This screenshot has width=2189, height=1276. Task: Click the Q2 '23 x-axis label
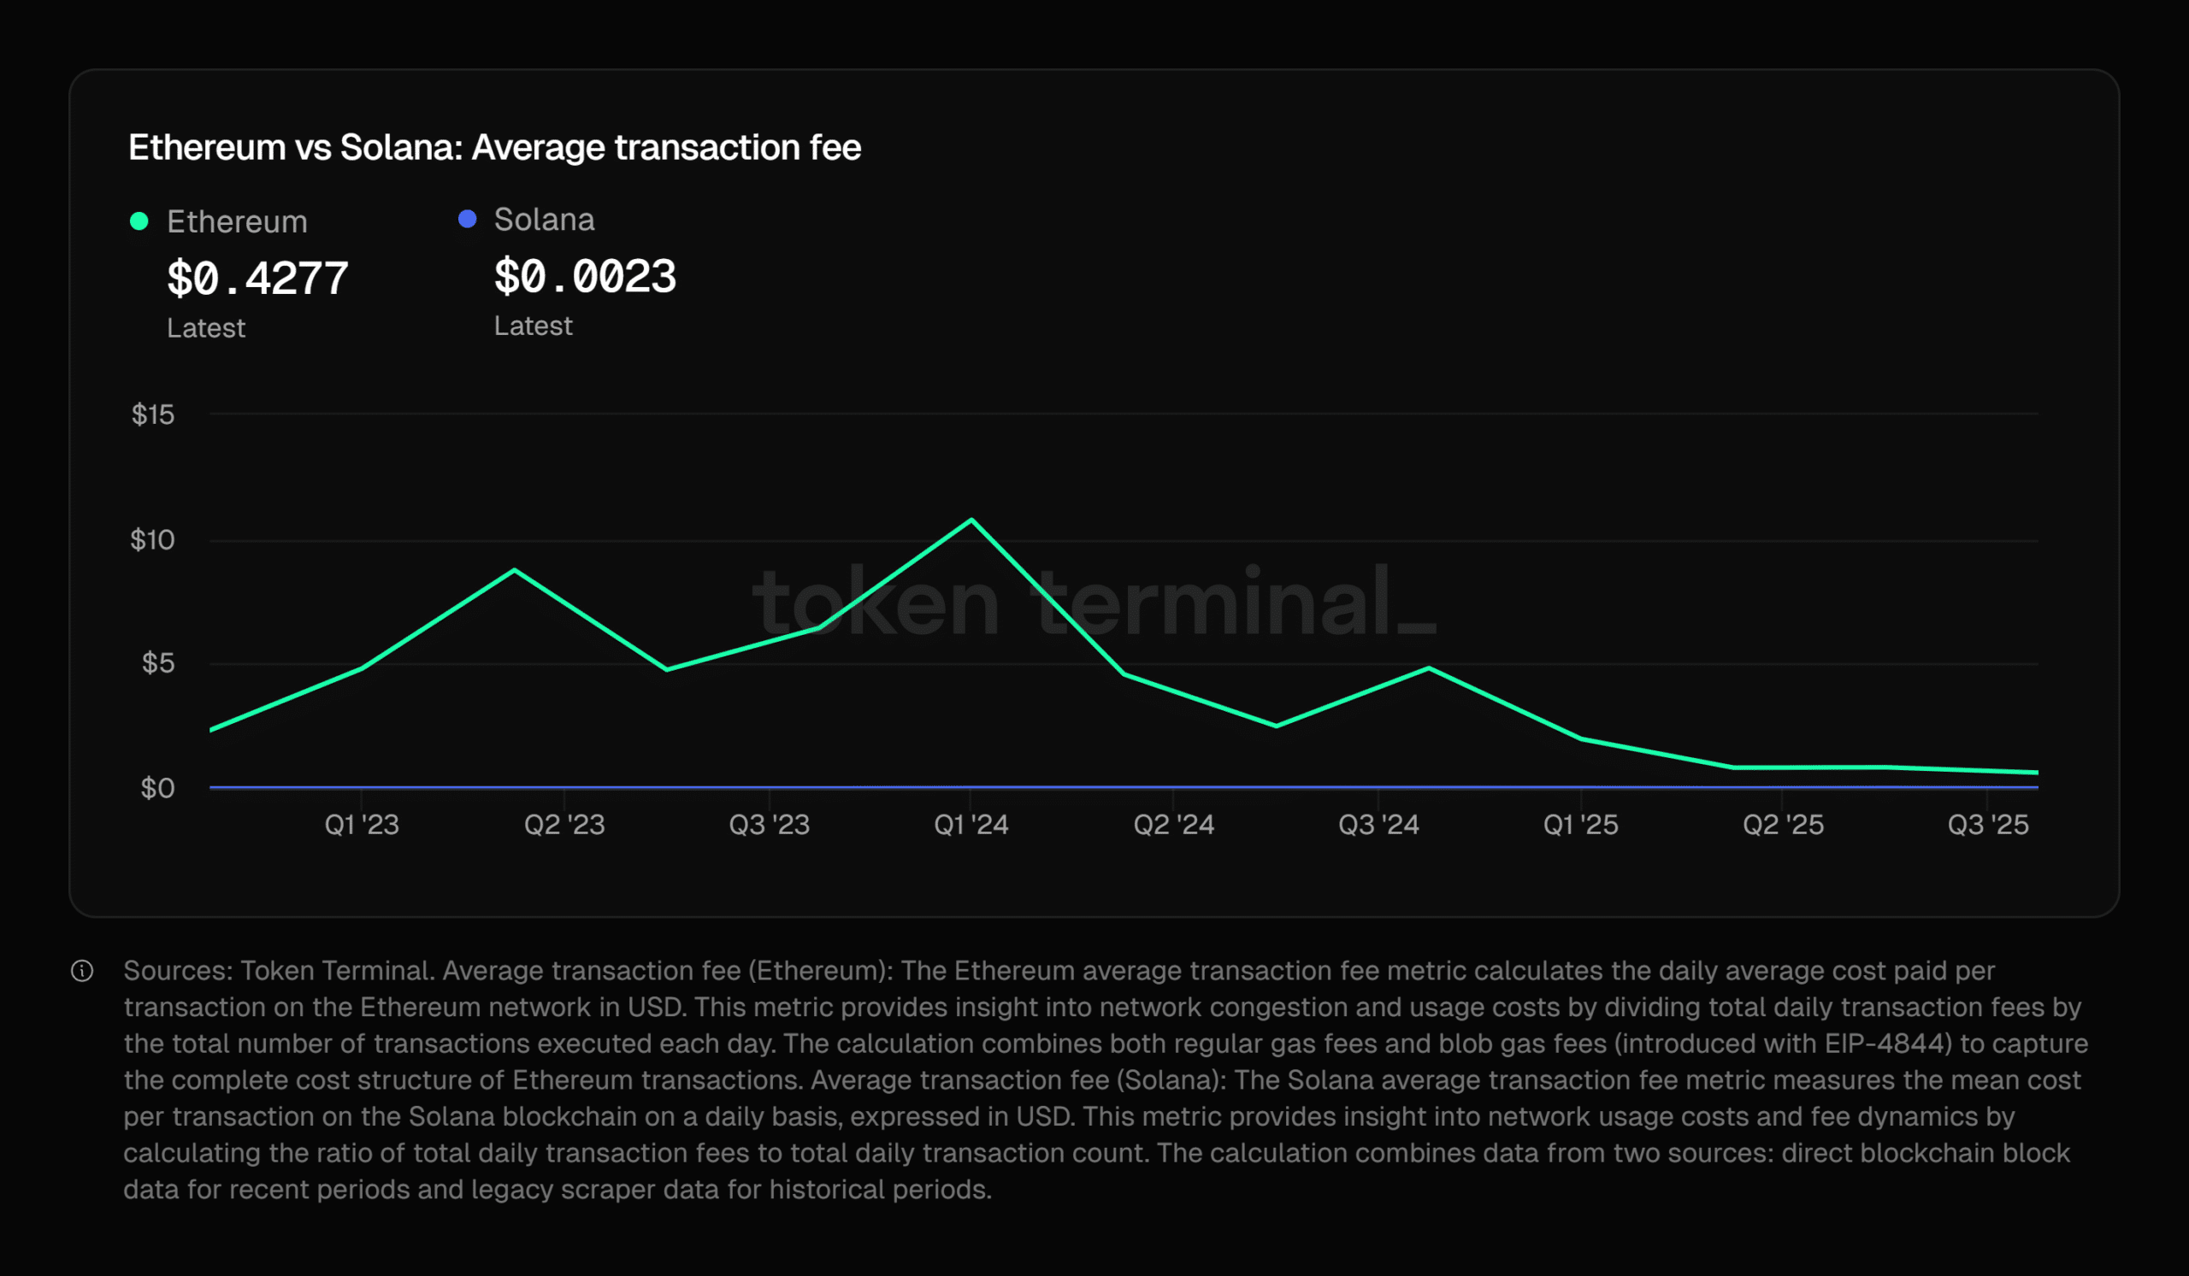click(564, 824)
